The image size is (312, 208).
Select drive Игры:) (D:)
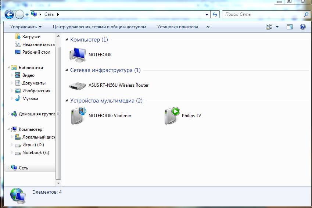[x=33, y=145]
